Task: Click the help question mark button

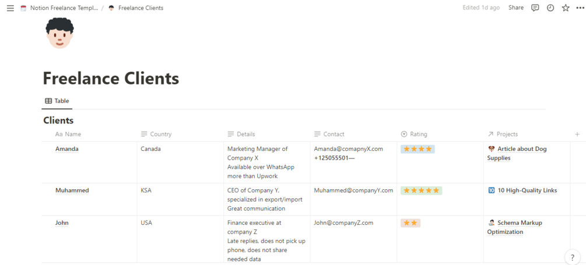Action: pos(573,257)
